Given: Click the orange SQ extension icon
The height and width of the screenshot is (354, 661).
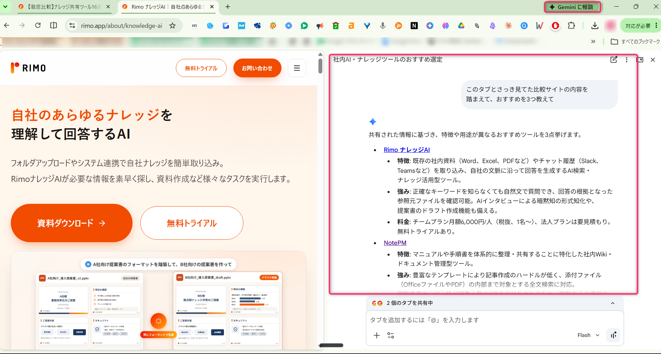Looking at the screenshot, I should pos(273,25).
